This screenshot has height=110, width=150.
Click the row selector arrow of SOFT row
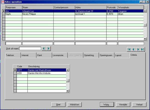tap(15, 70)
